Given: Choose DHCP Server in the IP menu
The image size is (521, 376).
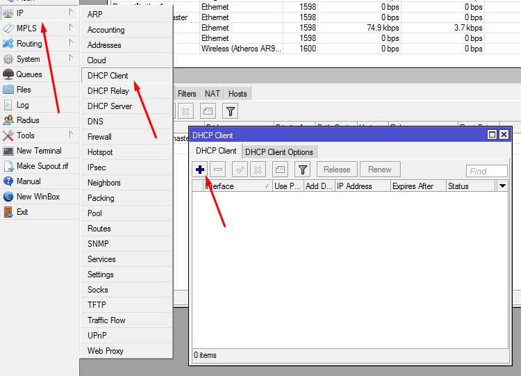Looking at the screenshot, I should pyautogui.click(x=110, y=106).
